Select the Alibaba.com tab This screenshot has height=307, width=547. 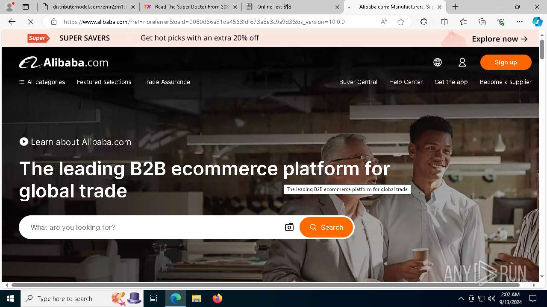(x=395, y=7)
